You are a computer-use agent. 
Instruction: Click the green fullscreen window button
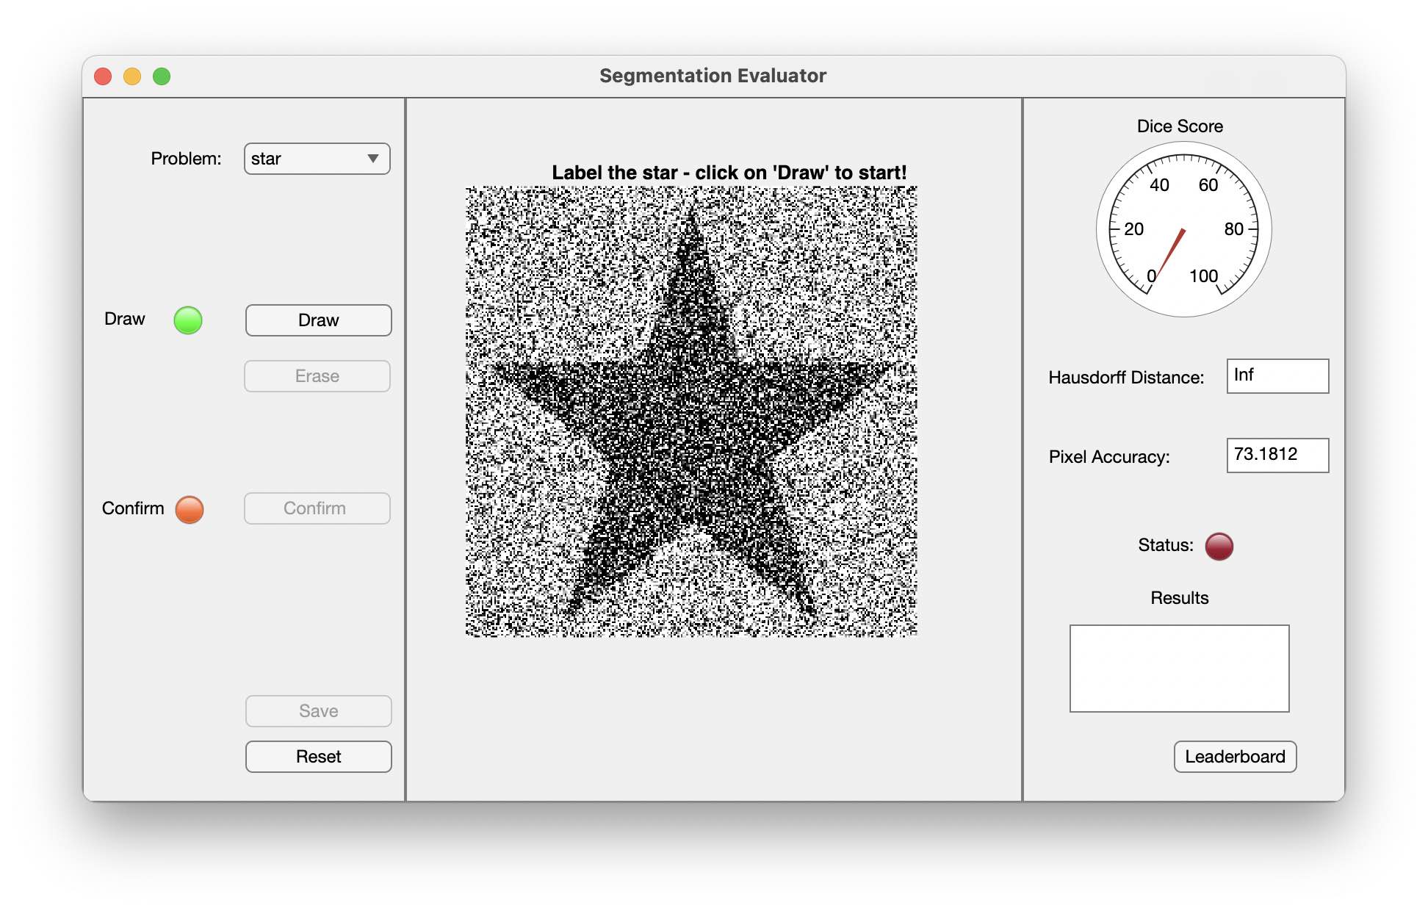click(x=162, y=76)
